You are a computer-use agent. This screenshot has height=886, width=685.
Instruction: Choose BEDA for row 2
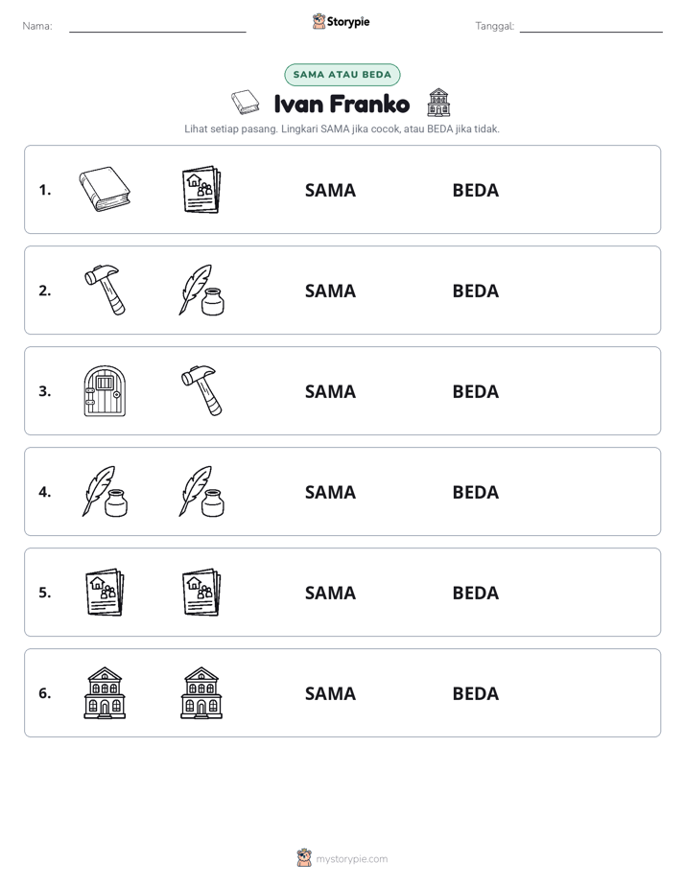[x=475, y=291]
